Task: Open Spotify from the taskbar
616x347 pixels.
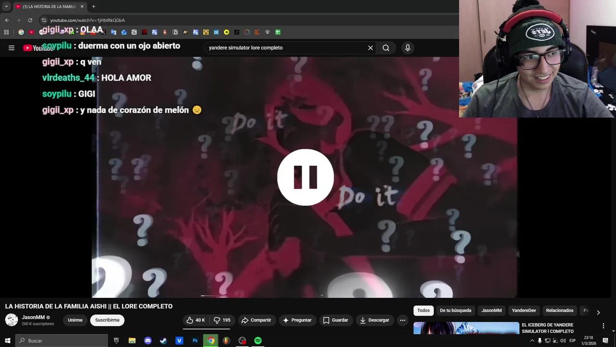Action: click(258, 340)
